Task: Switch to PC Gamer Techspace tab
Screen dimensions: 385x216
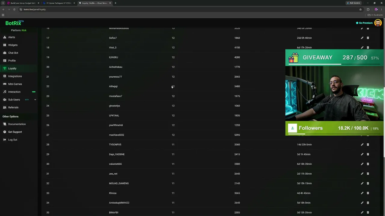Action: (59, 3)
